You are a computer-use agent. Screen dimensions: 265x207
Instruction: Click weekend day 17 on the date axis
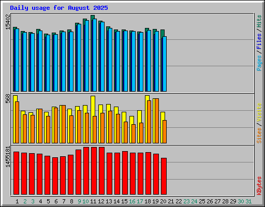click(x=140, y=201)
